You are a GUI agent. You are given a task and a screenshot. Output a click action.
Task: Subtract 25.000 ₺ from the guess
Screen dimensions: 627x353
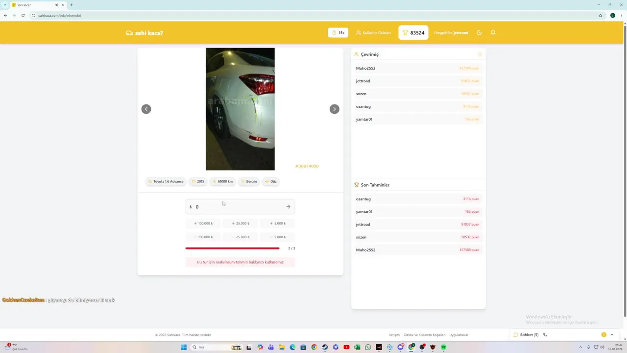click(x=240, y=237)
